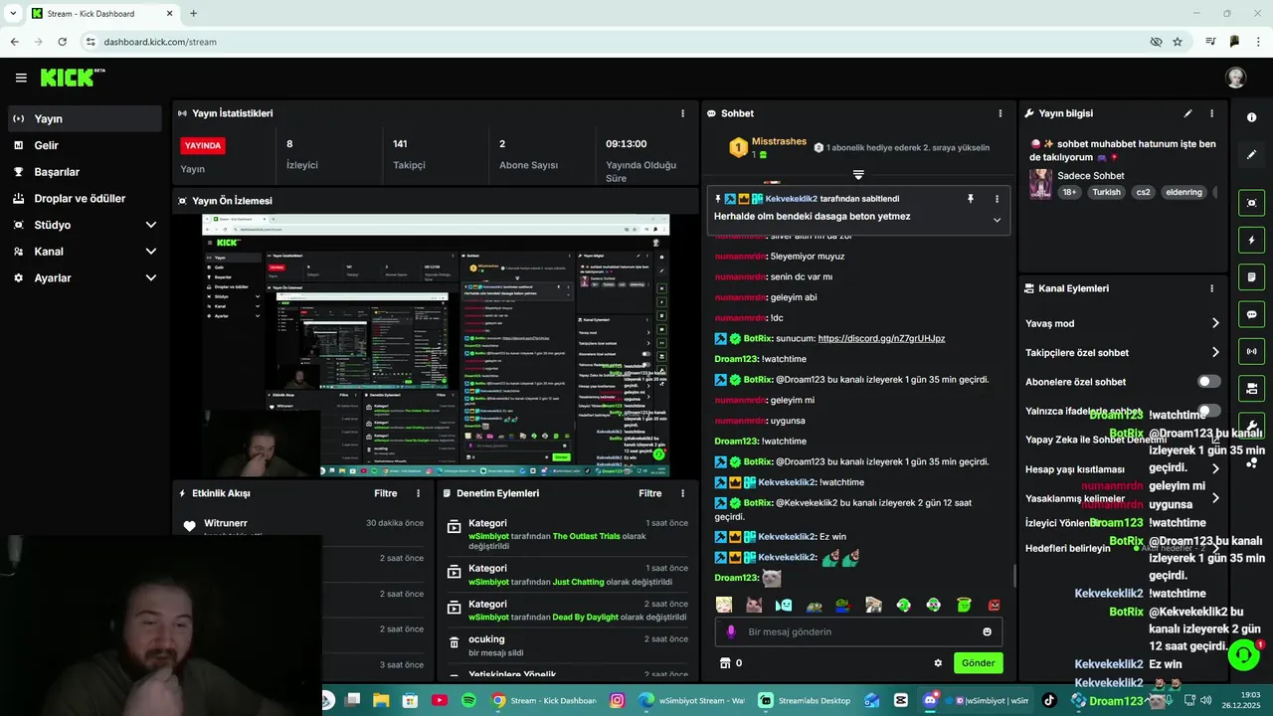Click the stream preview thumbnail
1273x716 pixels.
(x=436, y=345)
